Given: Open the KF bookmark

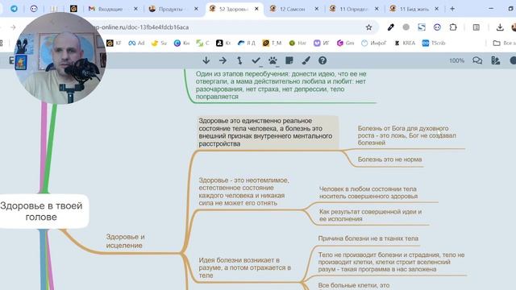Looking at the screenshot, I should click(x=114, y=43).
